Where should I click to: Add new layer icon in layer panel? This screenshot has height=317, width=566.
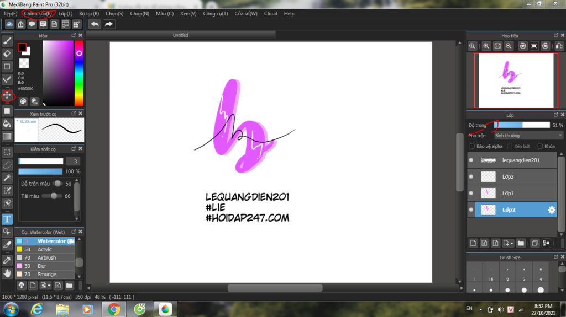(473, 243)
